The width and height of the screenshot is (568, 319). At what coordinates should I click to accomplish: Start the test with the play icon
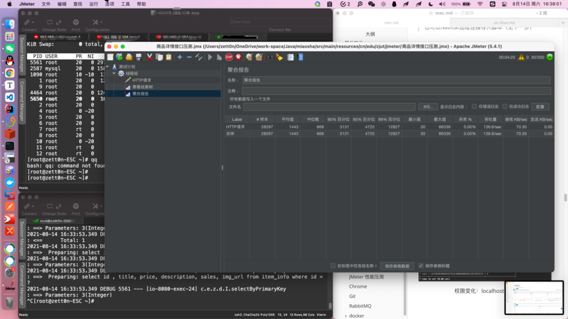(210, 57)
